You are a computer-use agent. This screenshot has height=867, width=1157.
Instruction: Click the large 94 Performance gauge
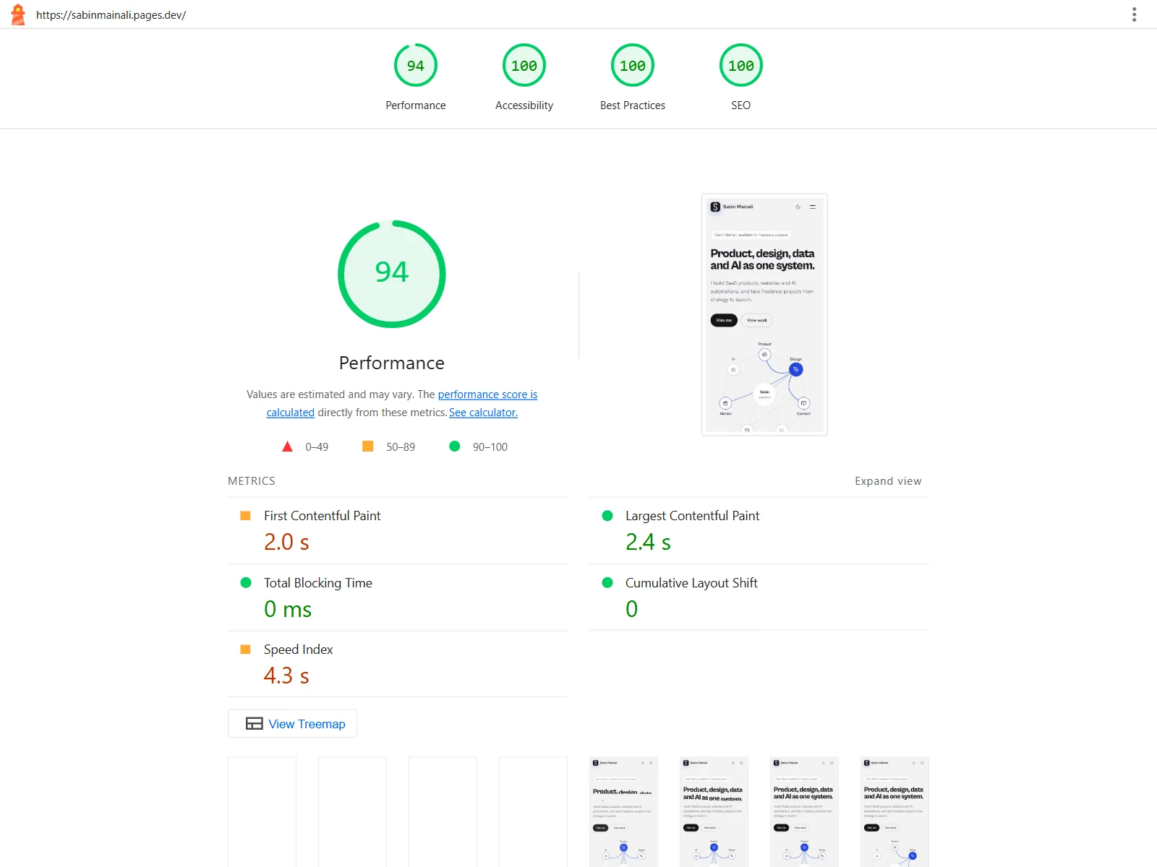point(392,274)
